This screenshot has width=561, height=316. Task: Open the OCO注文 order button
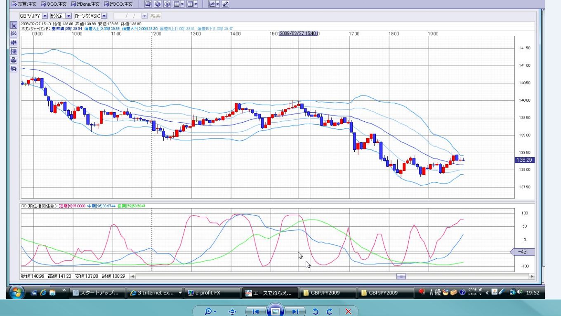click(x=54, y=4)
